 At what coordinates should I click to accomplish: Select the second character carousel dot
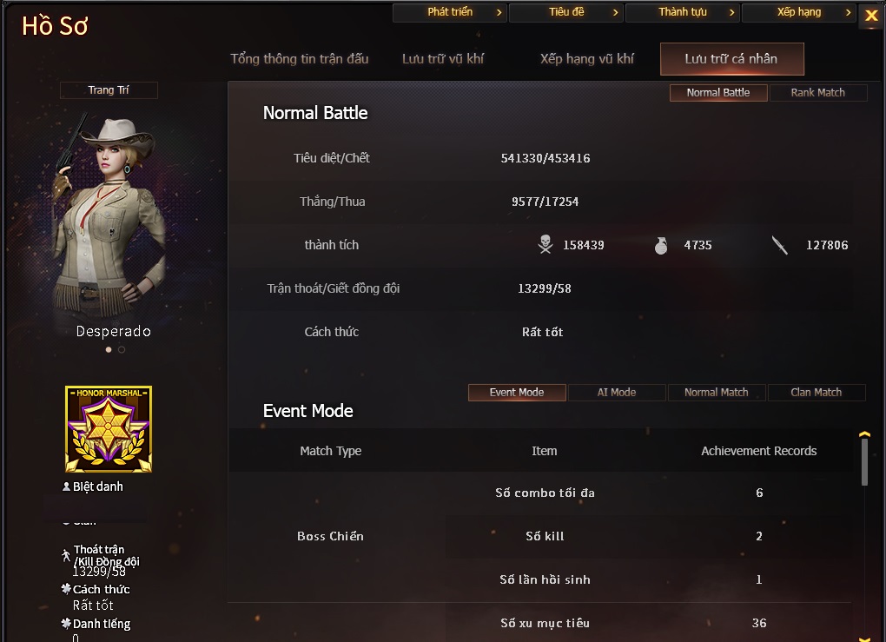[122, 350]
